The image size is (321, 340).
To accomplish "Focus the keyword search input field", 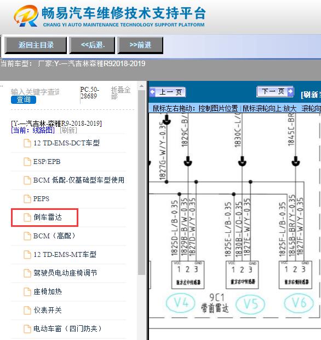I will [35, 92].
